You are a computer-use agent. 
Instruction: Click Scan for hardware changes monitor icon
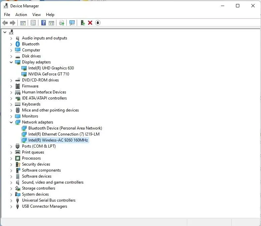click(x=72, y=23)
